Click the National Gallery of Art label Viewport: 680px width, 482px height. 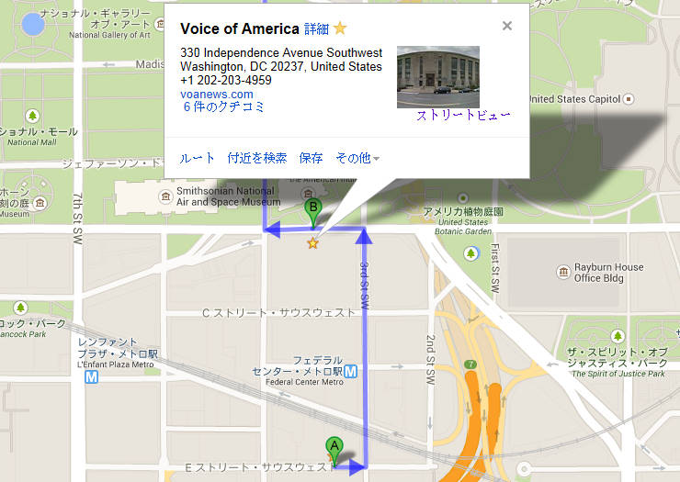[x=109, y=35]
